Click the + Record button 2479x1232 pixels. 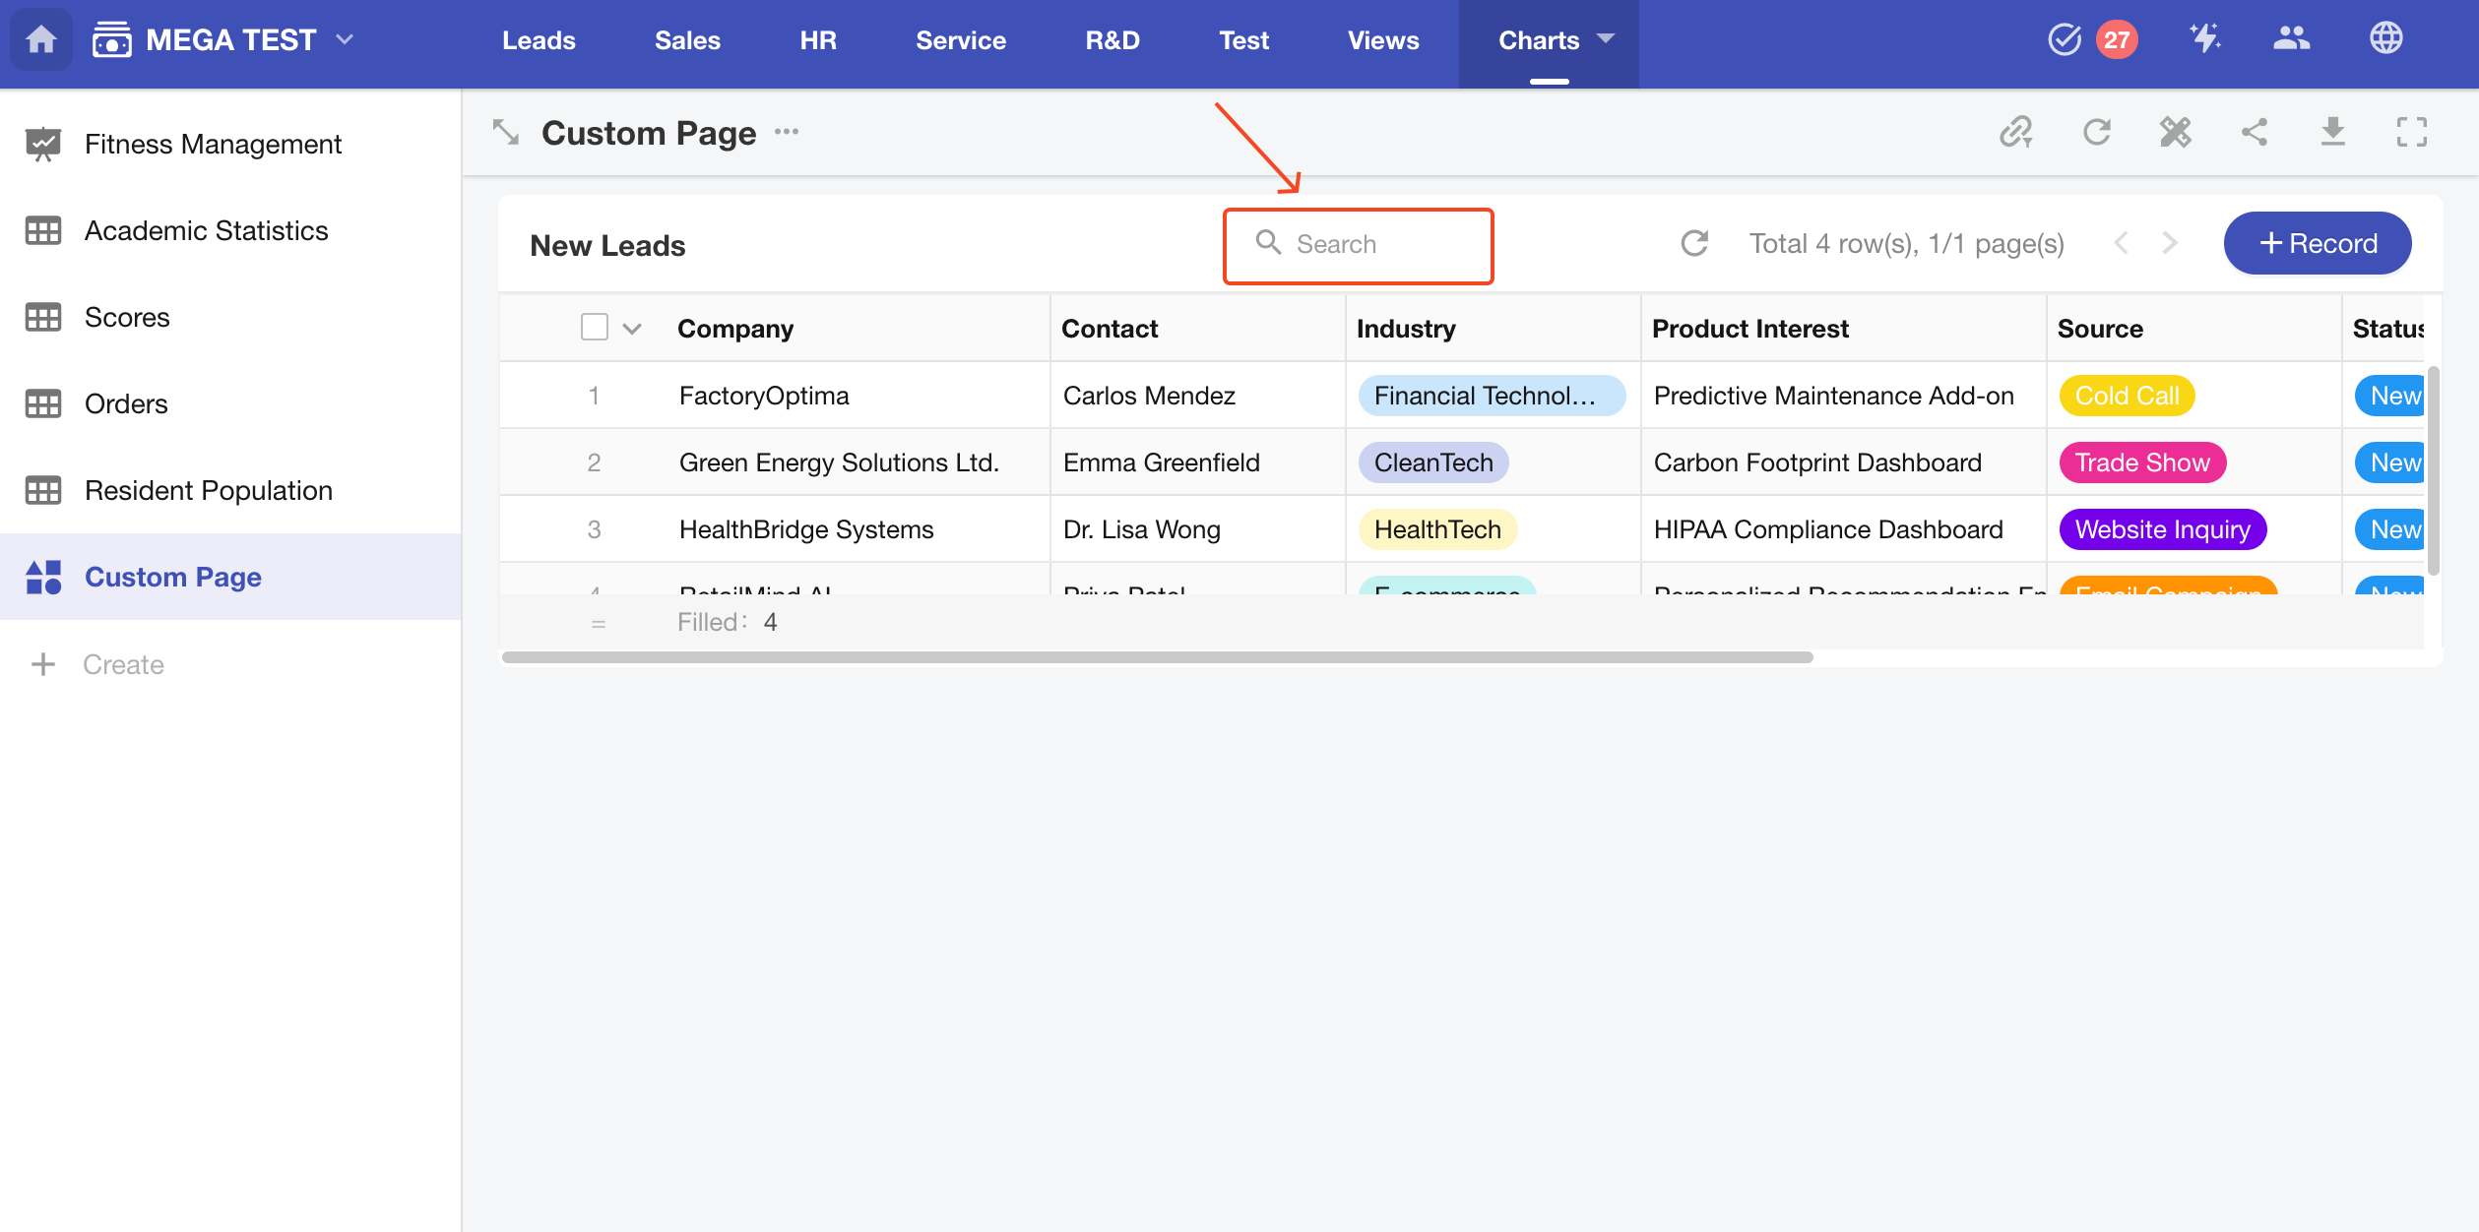click(x=2318, y=243)
